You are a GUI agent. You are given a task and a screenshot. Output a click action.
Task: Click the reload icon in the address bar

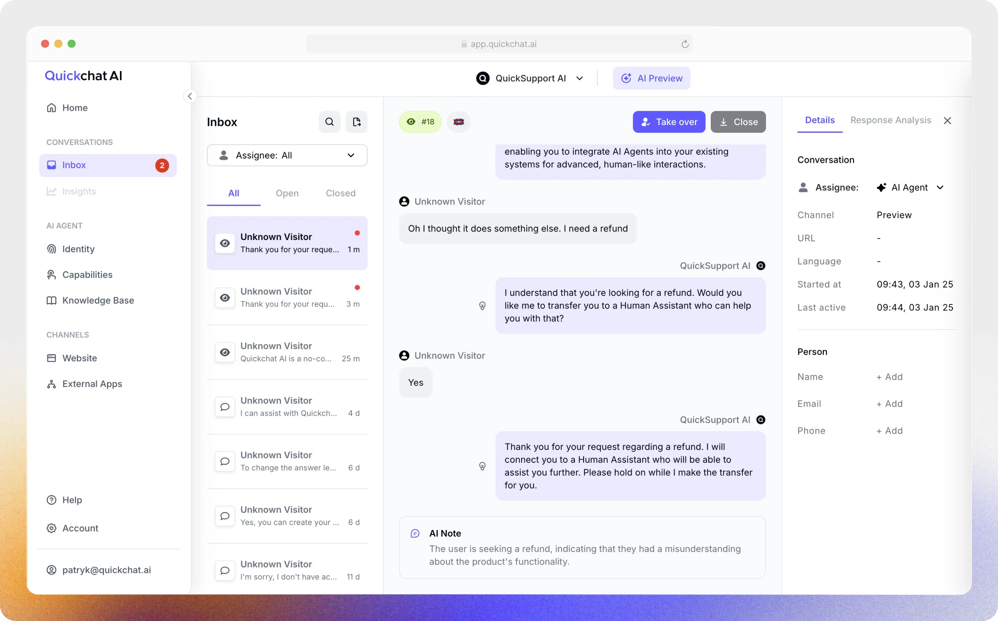tap(685, 44)
